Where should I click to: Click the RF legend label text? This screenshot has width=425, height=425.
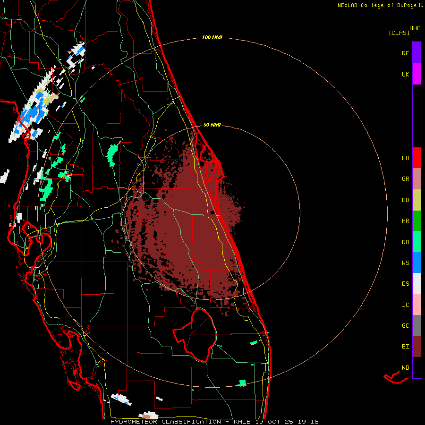405,53
